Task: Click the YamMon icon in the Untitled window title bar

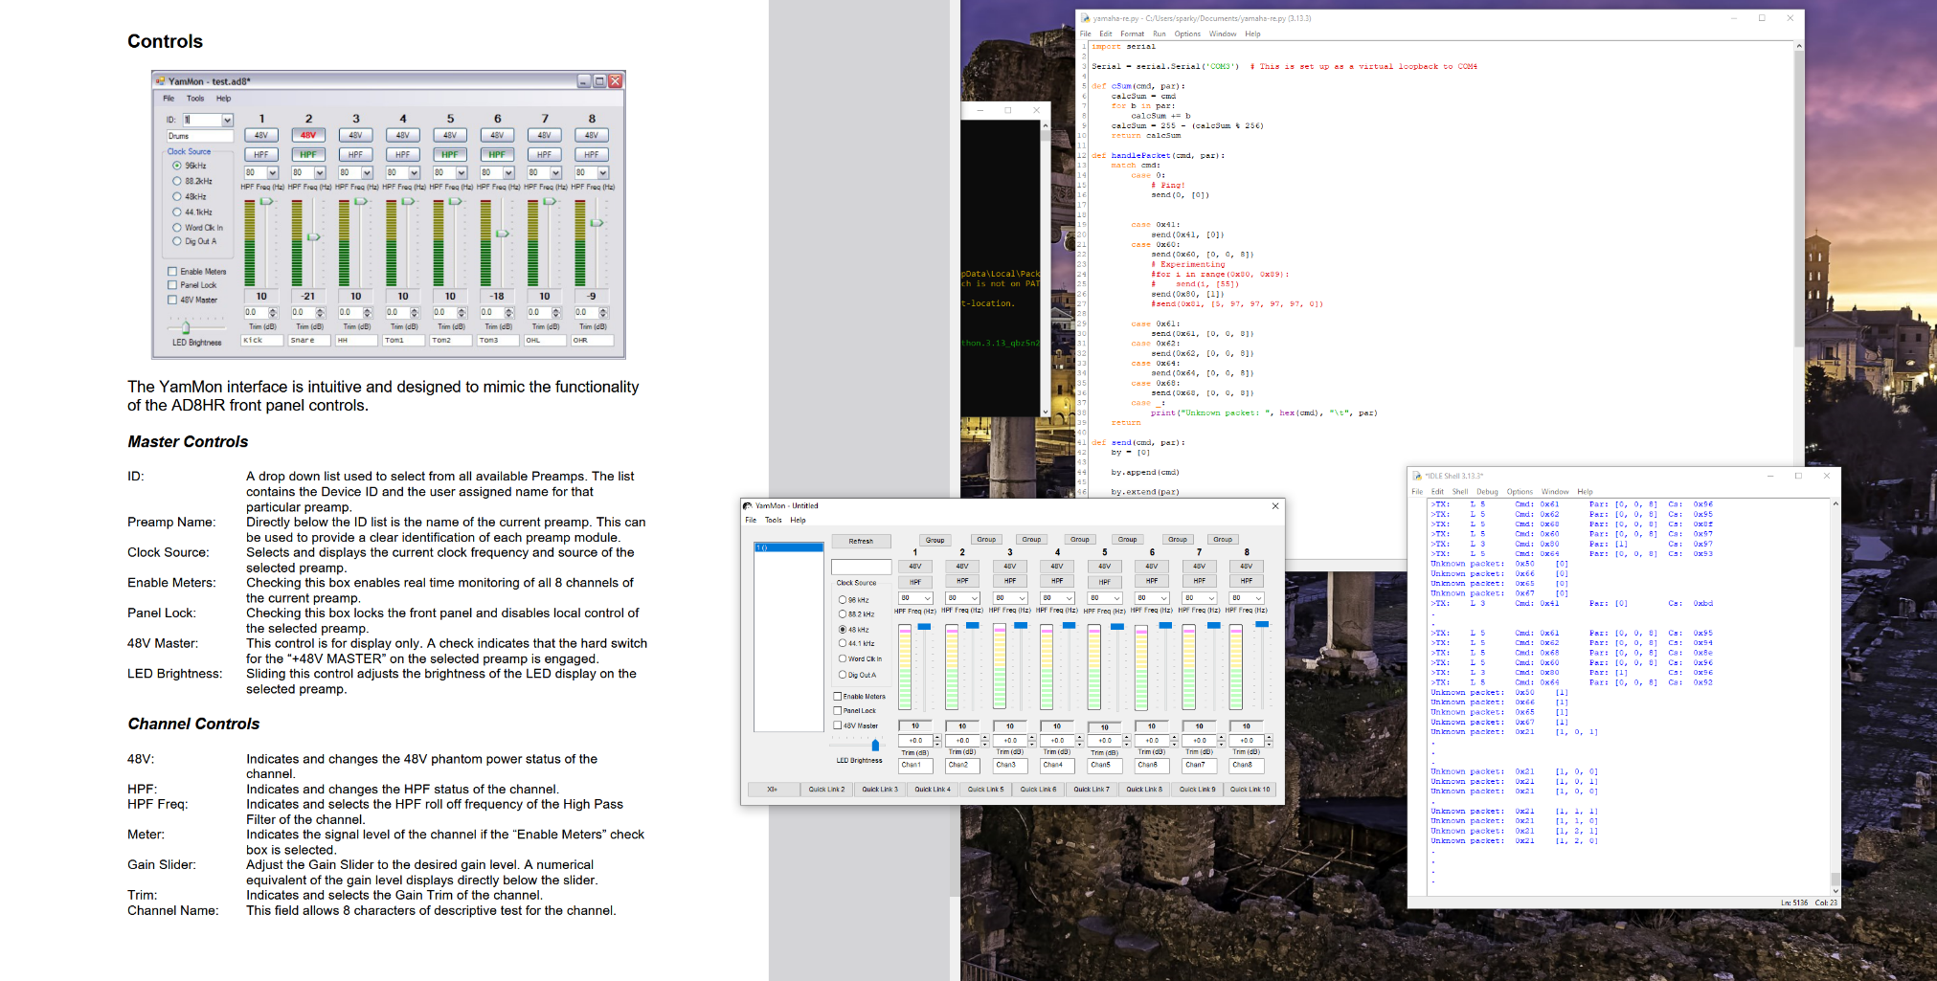Action: [748, 505]
